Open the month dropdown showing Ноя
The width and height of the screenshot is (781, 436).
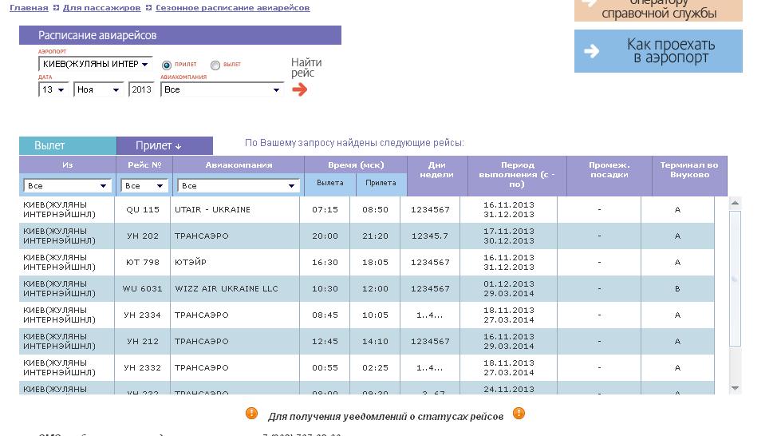point(98,90)
